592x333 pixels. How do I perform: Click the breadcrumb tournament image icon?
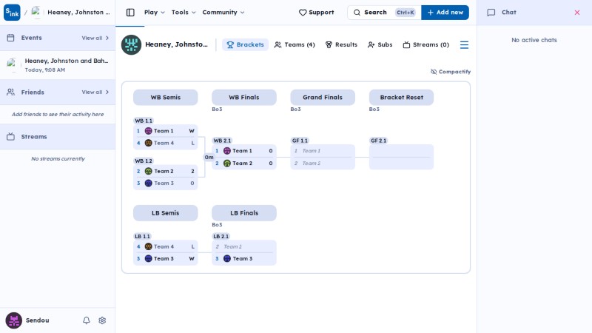coord(36,13)
